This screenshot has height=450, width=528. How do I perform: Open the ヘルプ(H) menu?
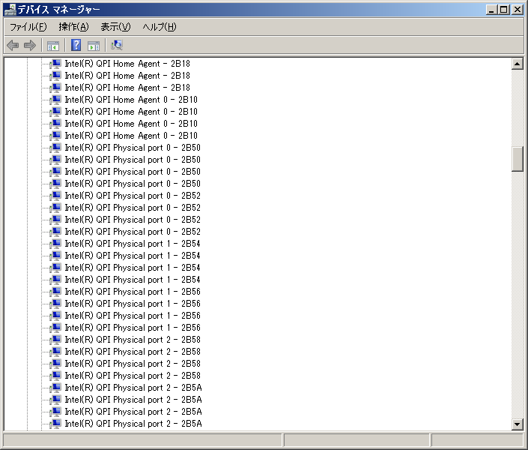pyautogui.click(x=160, y=27)
